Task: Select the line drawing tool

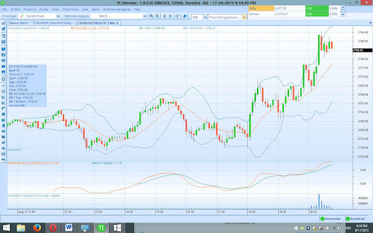Action: point(3,86)
